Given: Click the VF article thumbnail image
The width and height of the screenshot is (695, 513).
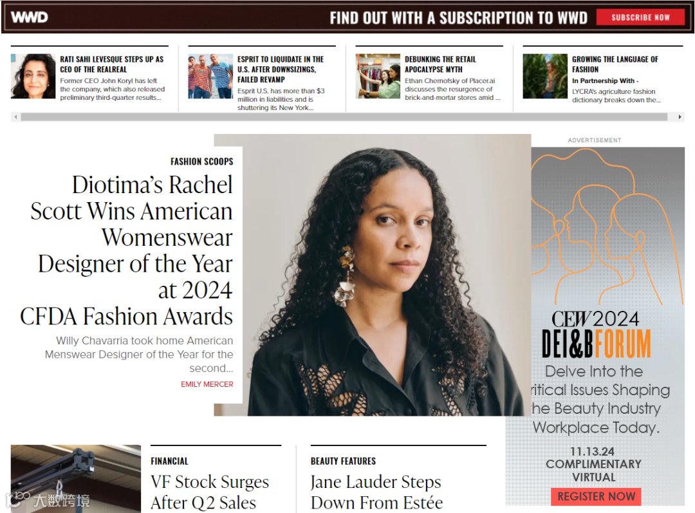Looking at the screenshot, I should tap(76, 479).
